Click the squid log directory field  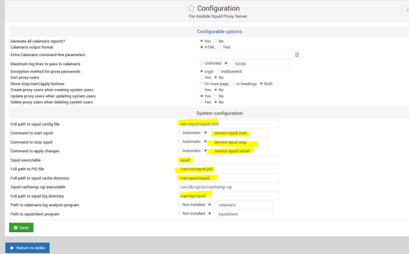coord(229,196)
